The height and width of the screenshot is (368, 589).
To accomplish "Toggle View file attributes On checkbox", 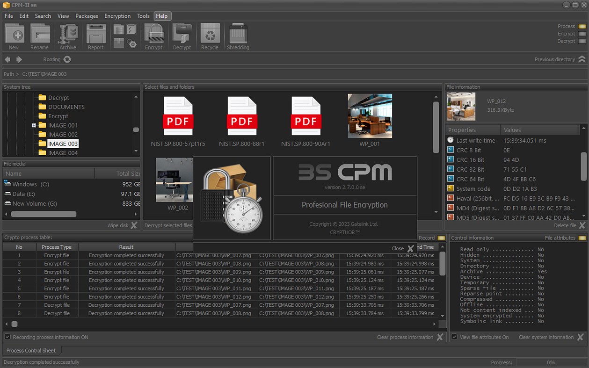I will [x=453, y=337].
